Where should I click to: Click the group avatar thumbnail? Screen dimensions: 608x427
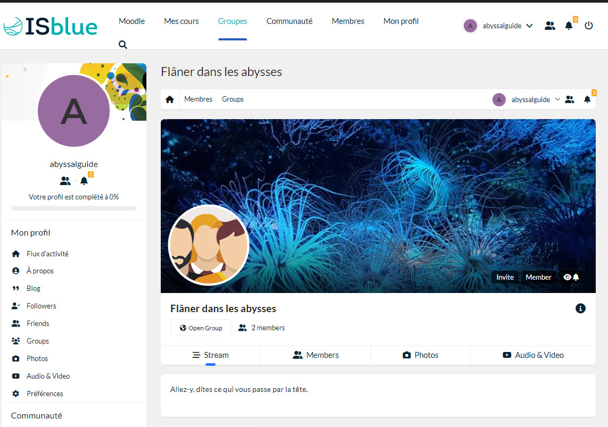[209, 245]
